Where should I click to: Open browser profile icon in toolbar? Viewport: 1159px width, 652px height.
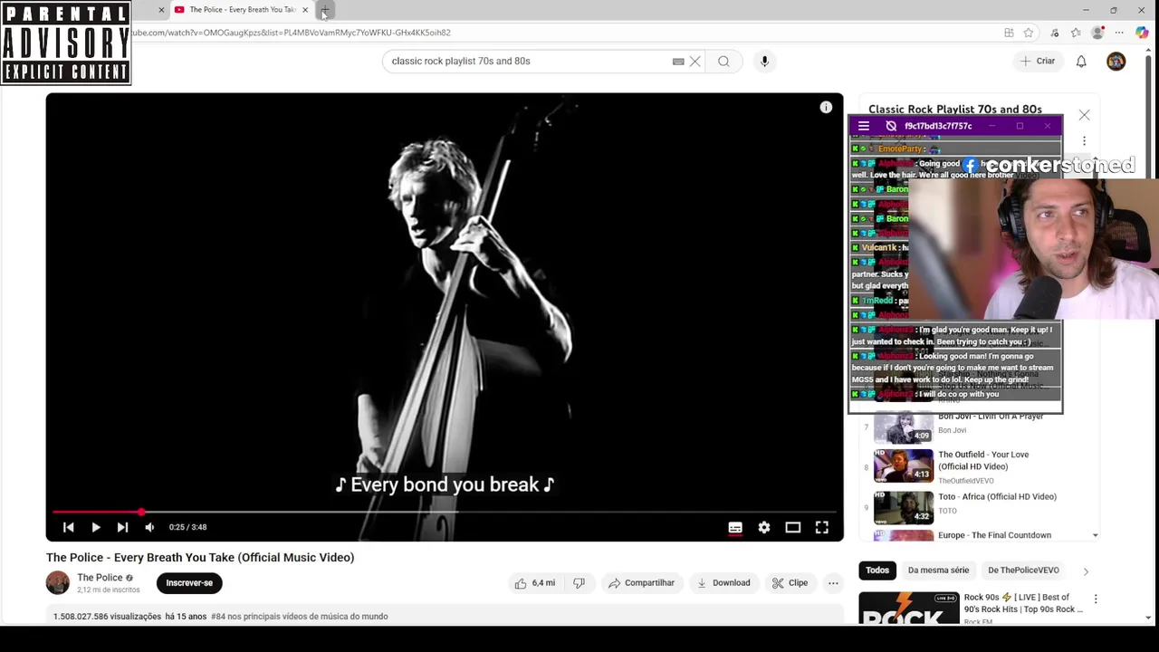pyautogui.click(x=1097, y=33)
